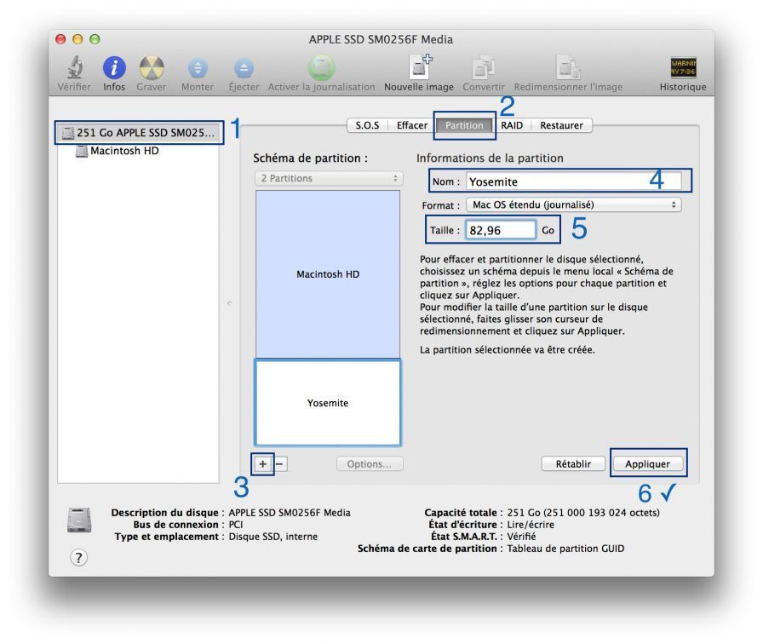This screenshot has height=644, width=763.
Task: Open disk Infos from the toolbar
Action: point(114,67)
